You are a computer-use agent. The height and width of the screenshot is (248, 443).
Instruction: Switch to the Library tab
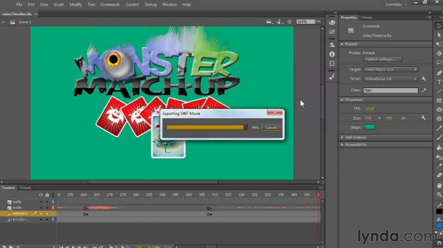(x=367, y=18)
